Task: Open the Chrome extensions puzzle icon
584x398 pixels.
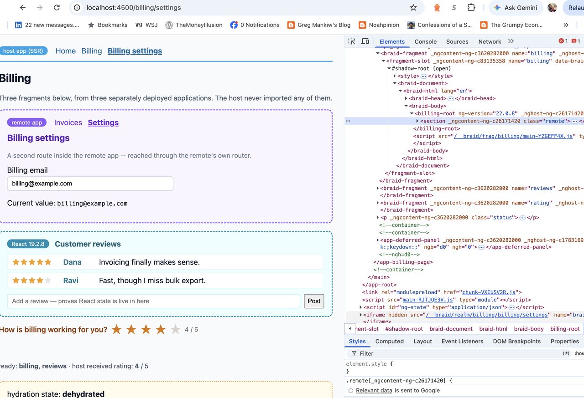Action: pyautogui.click(x=471, y=8)
